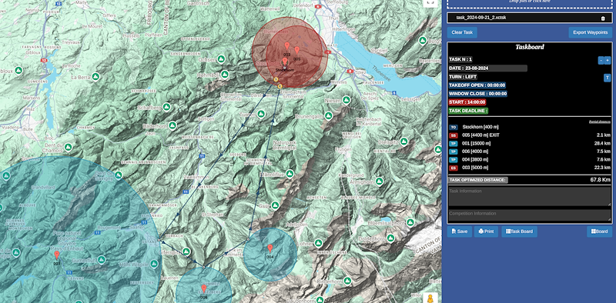Click Export Waypoints button

pyautogui.click(x=590, y=32)
